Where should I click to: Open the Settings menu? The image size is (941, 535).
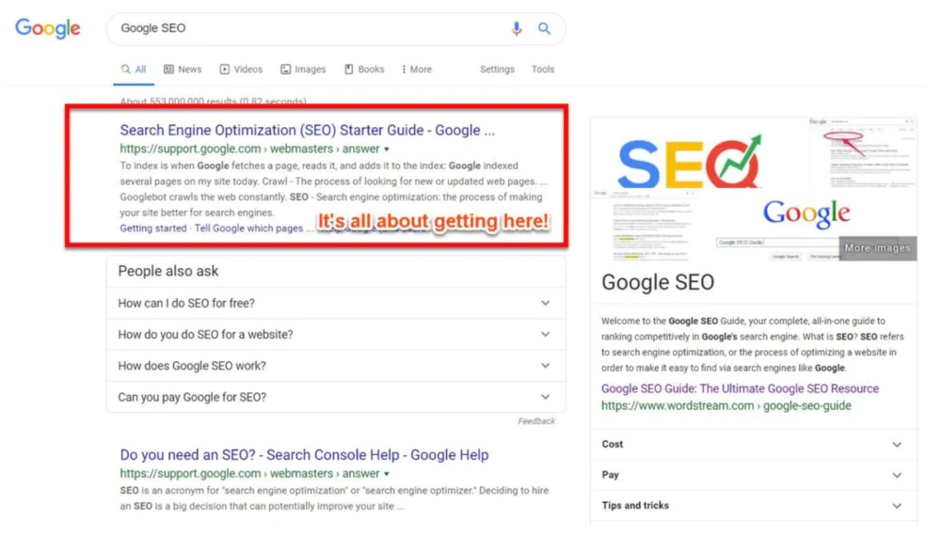tap(497, 70)
